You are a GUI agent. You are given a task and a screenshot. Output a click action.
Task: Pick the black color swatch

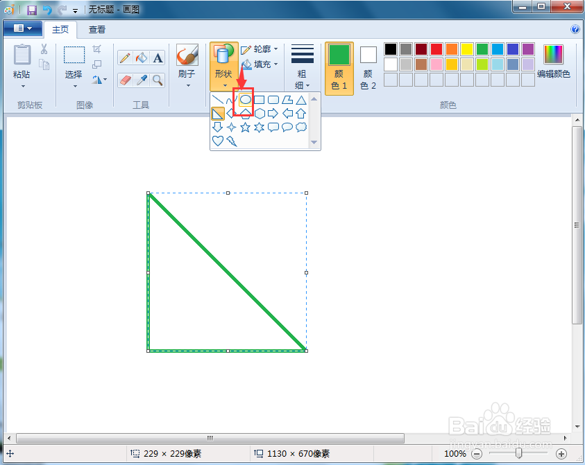click(x=391, y=49)
